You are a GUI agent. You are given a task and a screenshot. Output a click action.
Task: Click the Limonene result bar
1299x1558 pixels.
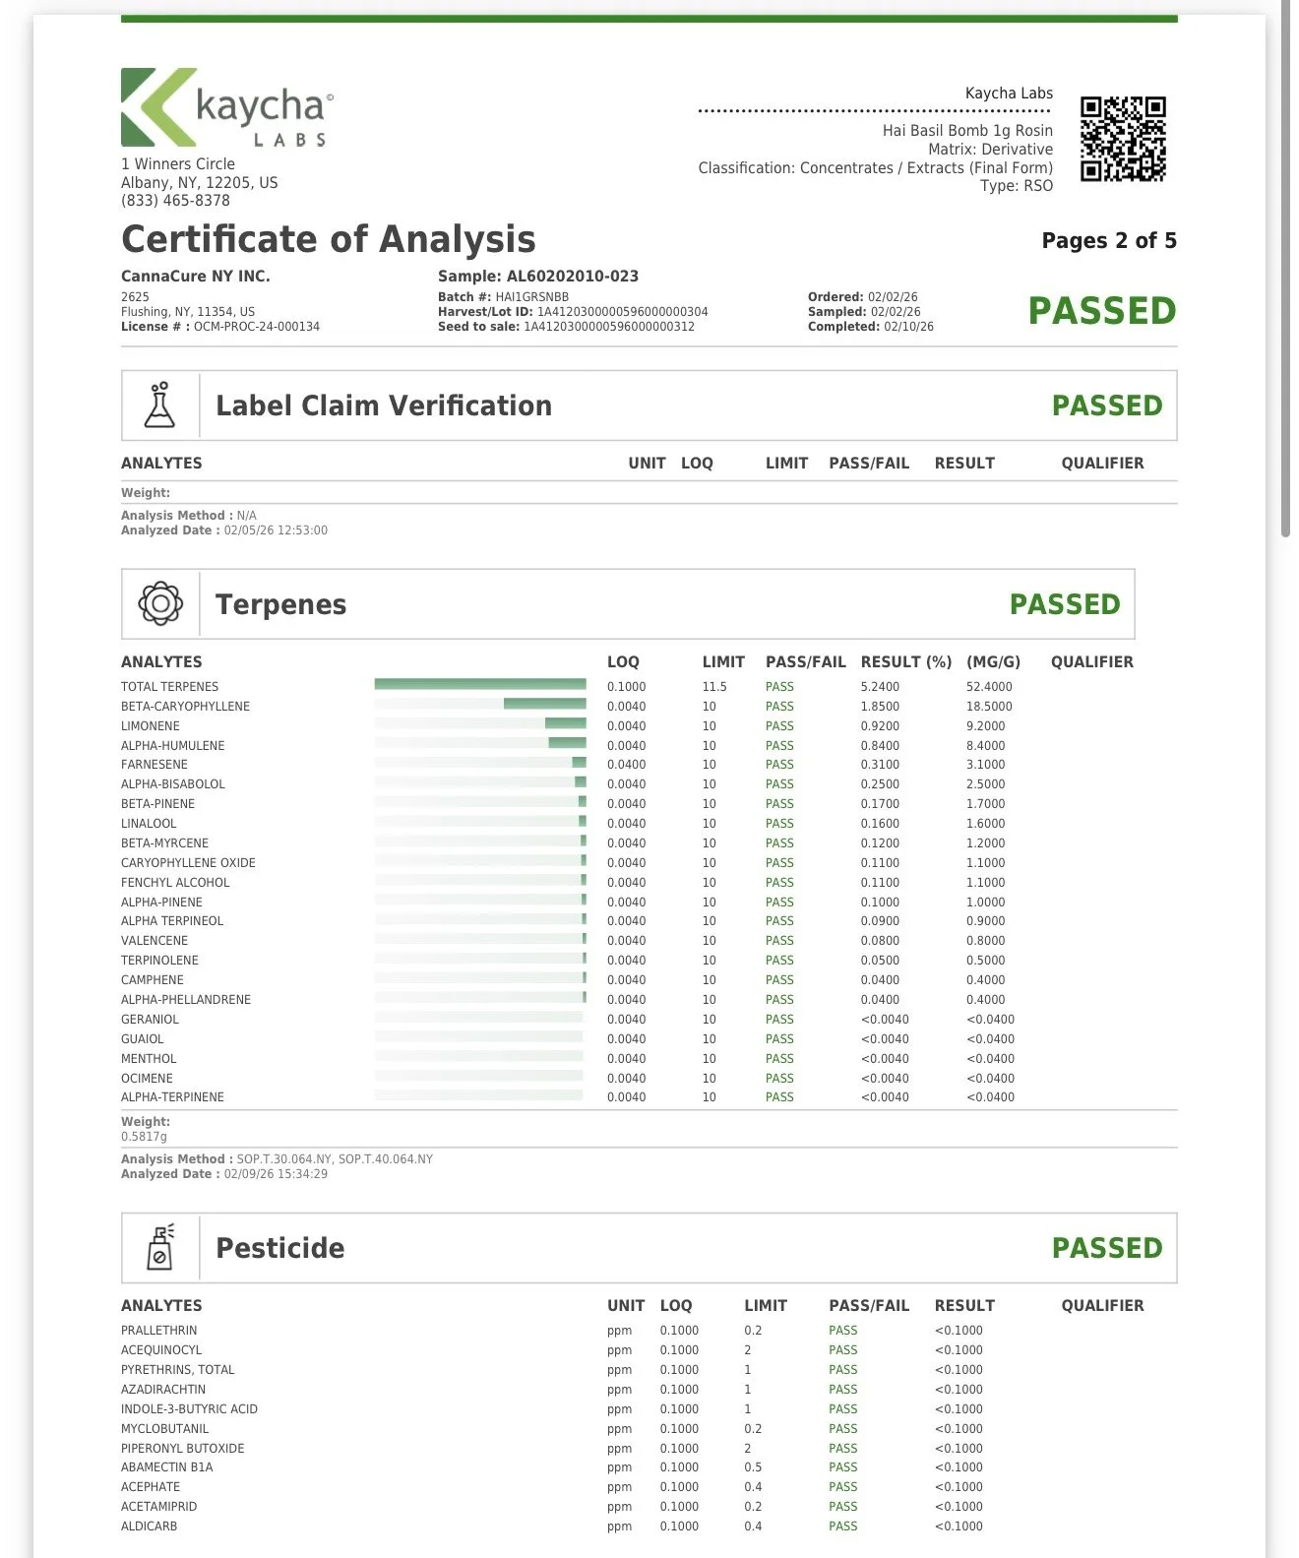(480, 724)
